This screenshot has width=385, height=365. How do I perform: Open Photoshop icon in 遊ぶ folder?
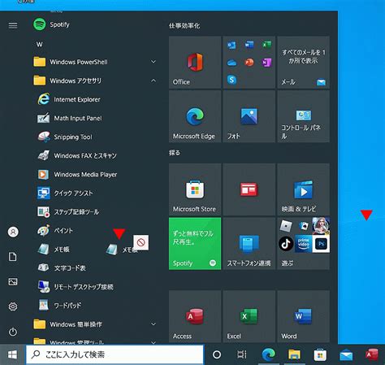[321, 244]
